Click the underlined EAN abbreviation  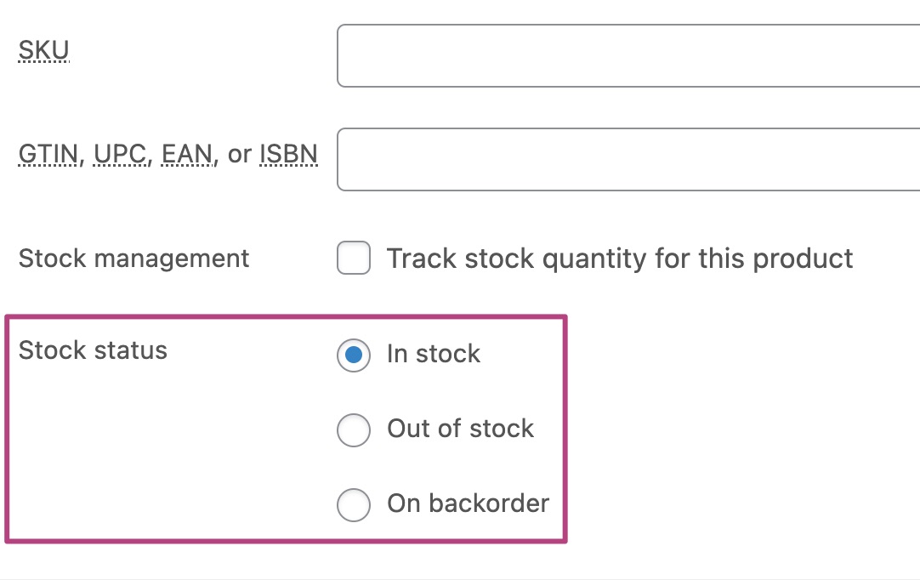187,155
